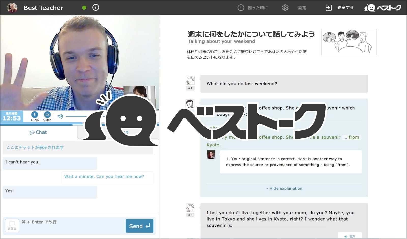Click the 困った時に help label
This screenshot has height=239, width=407.
tap(258, 8)
